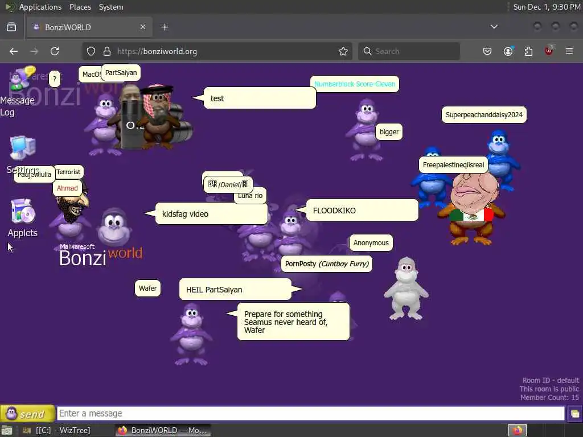Open a new browser tab
Viewport: 583px width, 437px height.
[x=165, y=27]
